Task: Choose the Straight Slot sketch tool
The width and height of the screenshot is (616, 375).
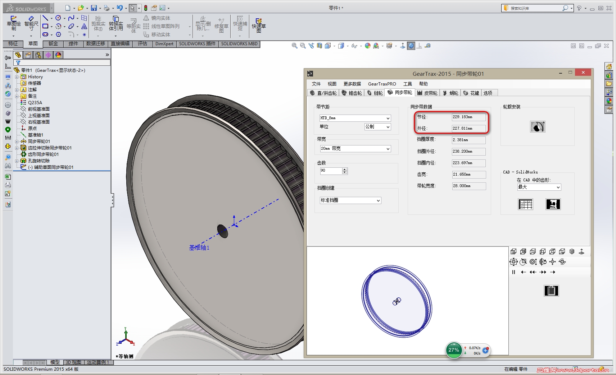Action: pyautogui.click(x=45, y=34)
